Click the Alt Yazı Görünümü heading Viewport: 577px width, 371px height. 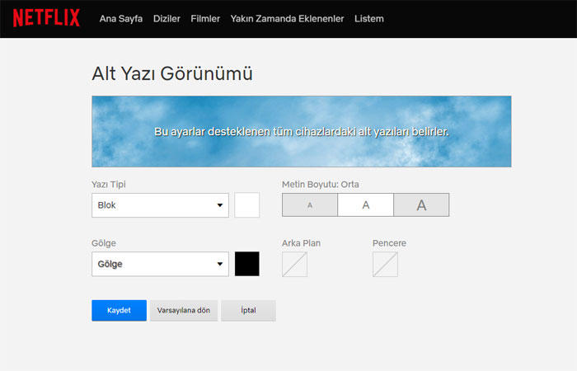[172, 73]
